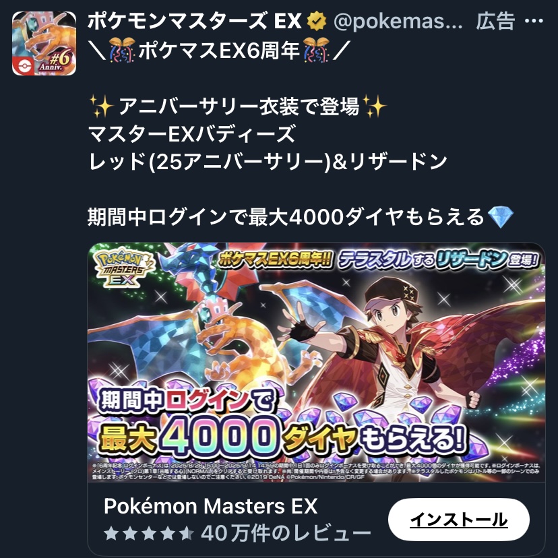Click the right party popper emoji
Image resolution: width=558 pixels, height=558 pixels.
pos(316,50)
